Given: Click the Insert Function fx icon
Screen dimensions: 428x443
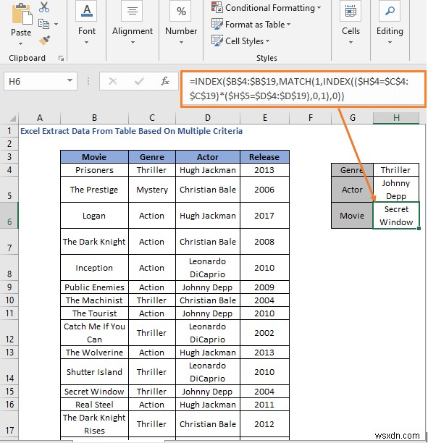Looking at the screenshot, I should coord(165,81).
